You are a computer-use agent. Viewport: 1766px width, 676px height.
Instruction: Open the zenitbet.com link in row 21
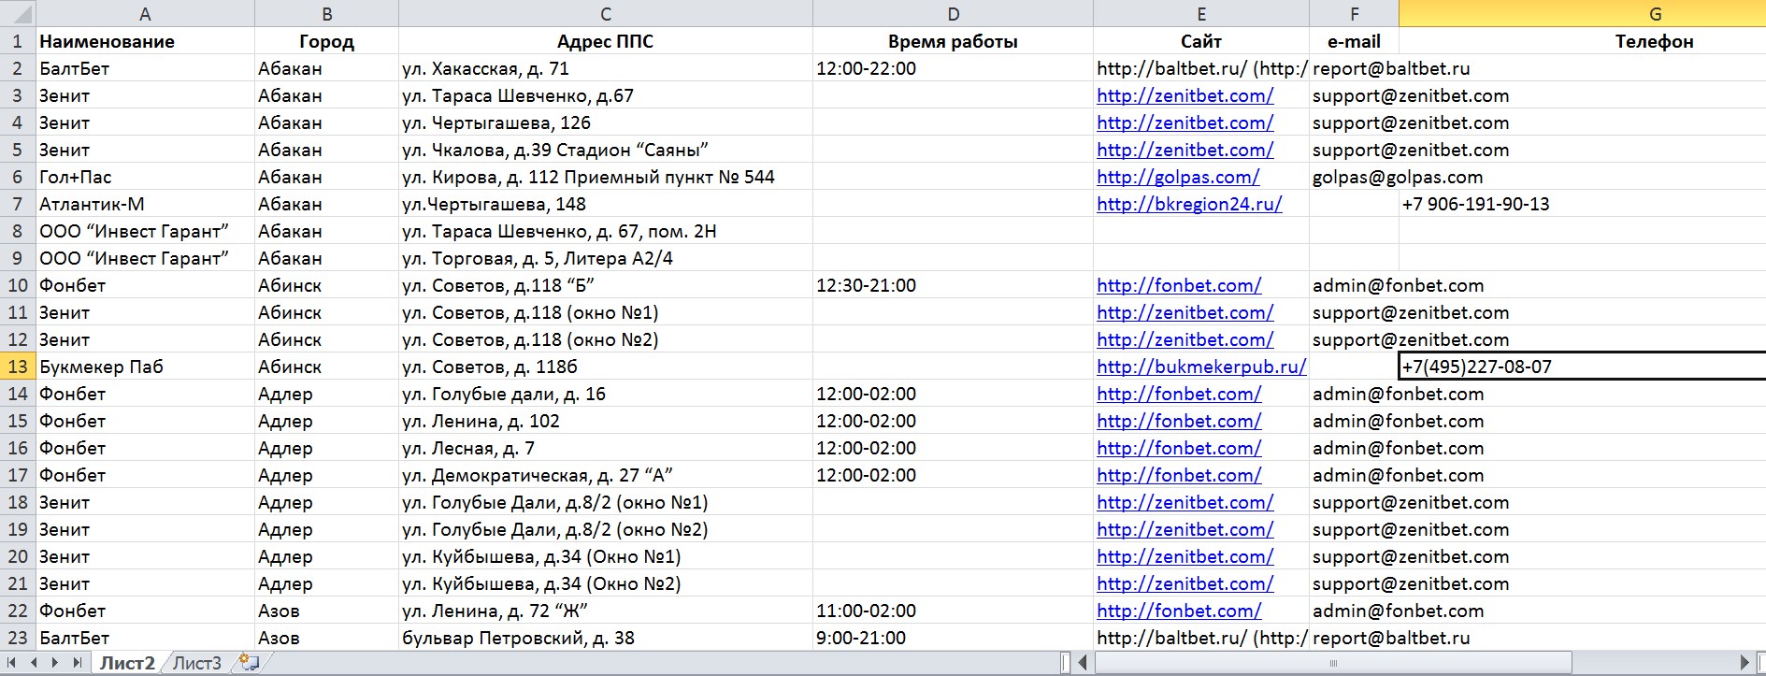point(1185,583)
